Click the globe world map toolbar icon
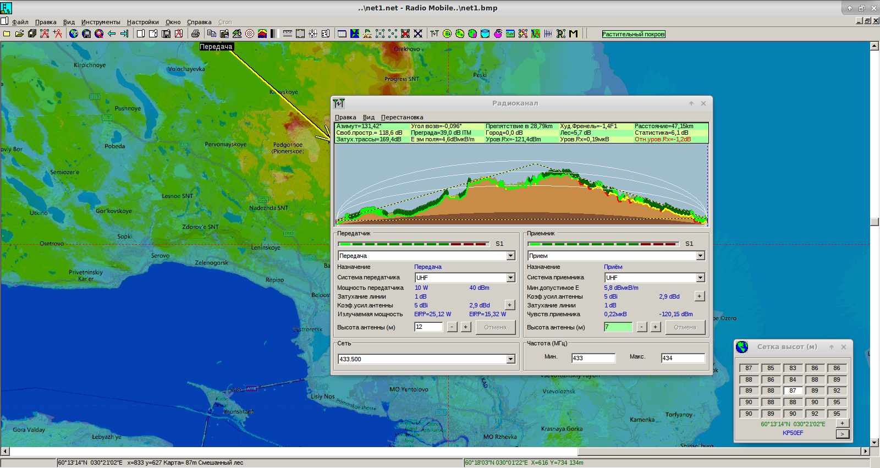 pyautogui.click(x=74, y=34)
